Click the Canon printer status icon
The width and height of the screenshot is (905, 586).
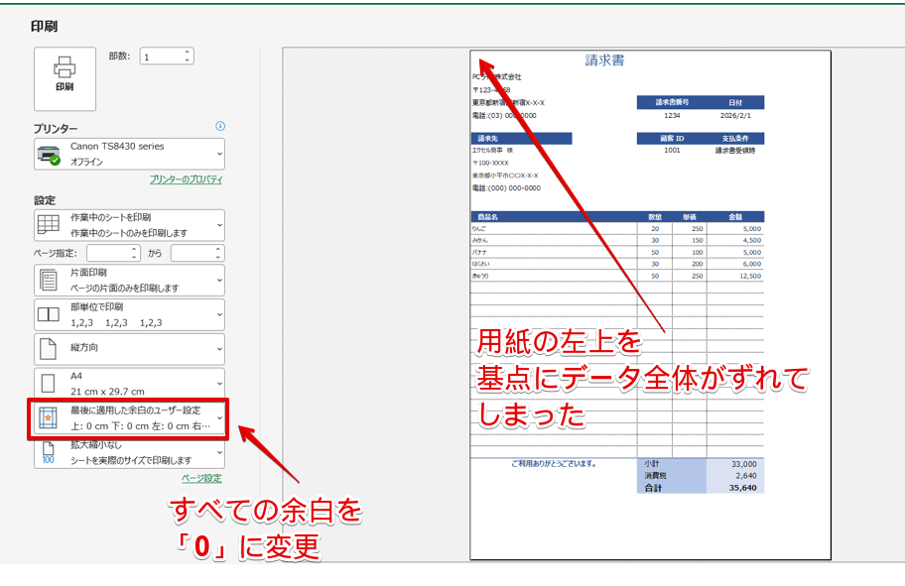coord(50,154)
